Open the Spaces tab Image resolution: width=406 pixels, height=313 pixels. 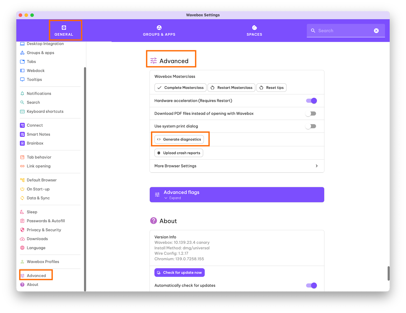click(254, 31)
